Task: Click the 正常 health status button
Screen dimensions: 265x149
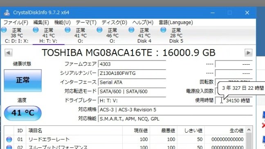Action: (23, 81)
